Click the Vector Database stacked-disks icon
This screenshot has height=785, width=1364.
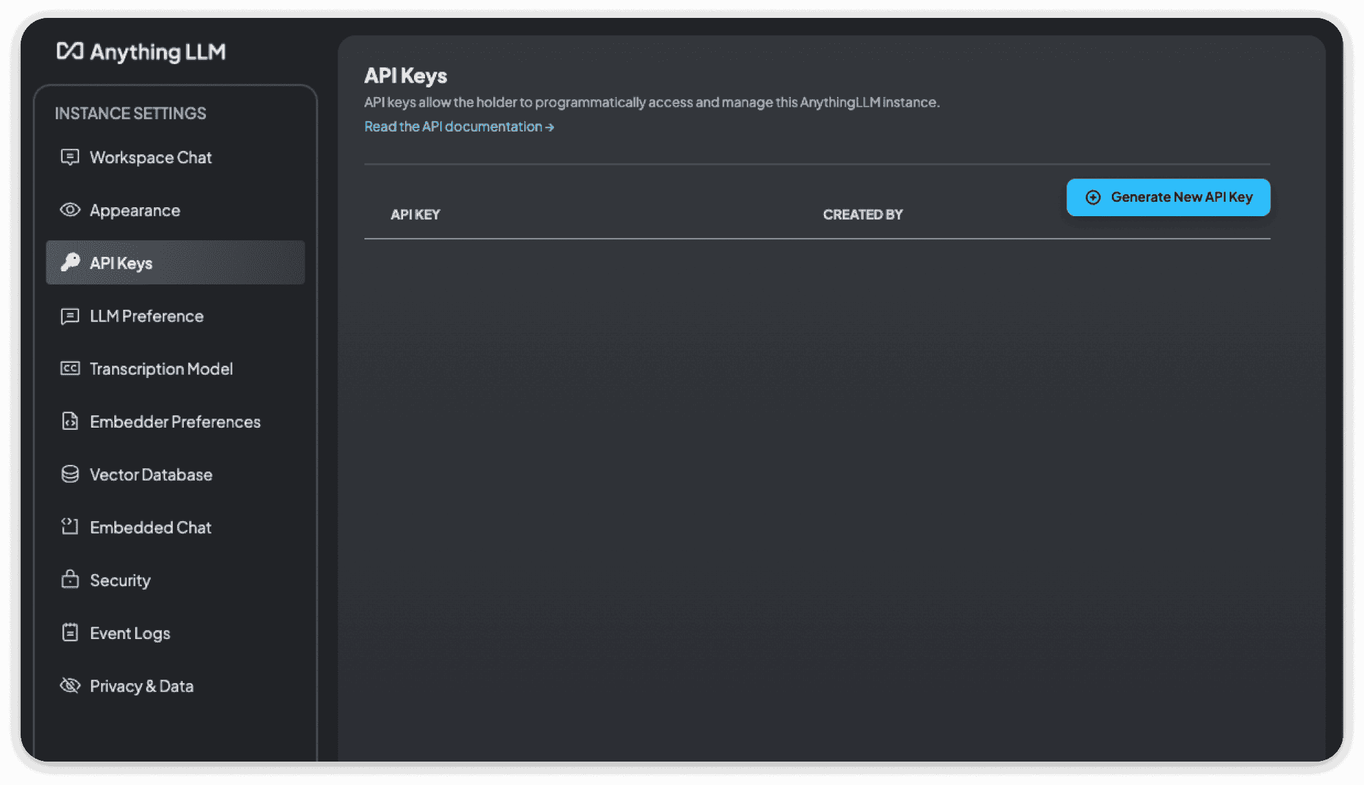pos(70,474)
